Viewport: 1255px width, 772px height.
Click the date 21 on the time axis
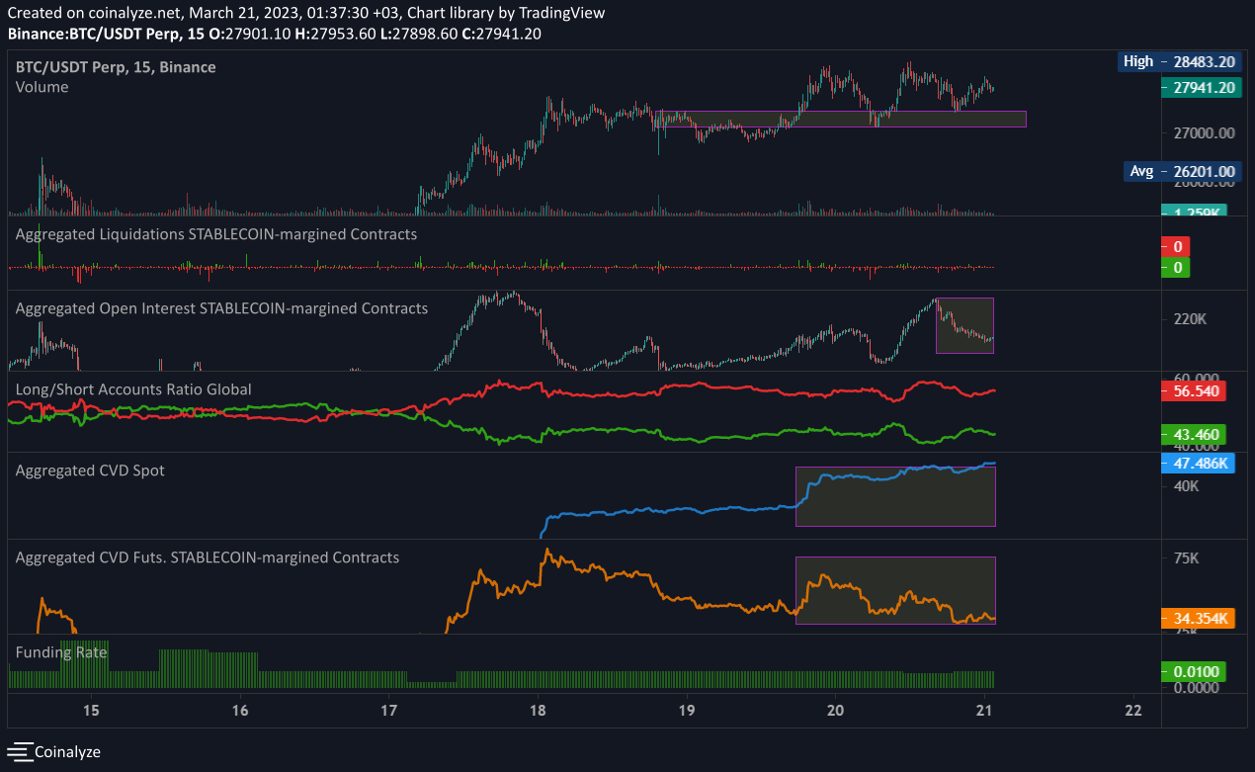point(984,711)
